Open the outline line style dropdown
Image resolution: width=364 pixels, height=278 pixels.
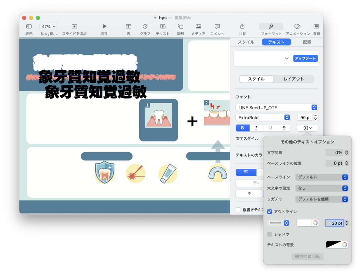tap(278, 223)
